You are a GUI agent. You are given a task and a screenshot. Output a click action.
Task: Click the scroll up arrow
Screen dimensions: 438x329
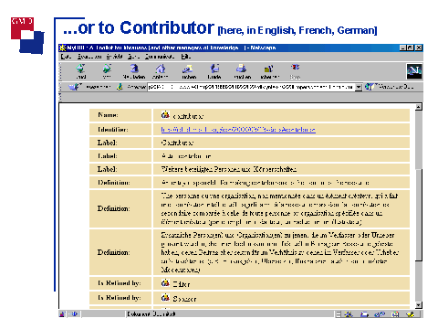(419, 107)
